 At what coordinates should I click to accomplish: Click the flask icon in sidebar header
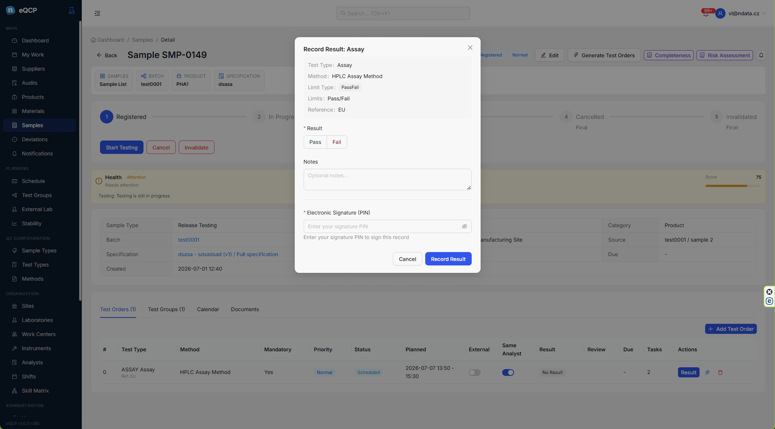pos(72,10)
